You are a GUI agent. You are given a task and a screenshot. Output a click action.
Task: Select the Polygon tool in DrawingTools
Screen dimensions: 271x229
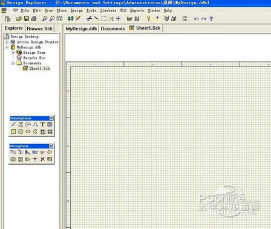coord(21,124)
